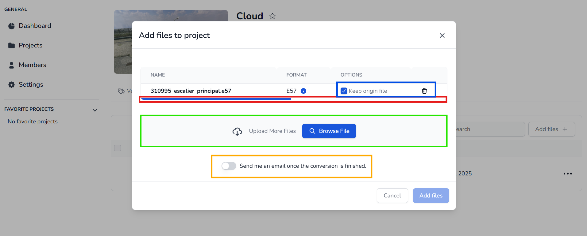The width and height of the screenshot is (587, 236).
Task: Click the trash icon to remove file
Action: [x=424, y=91]
